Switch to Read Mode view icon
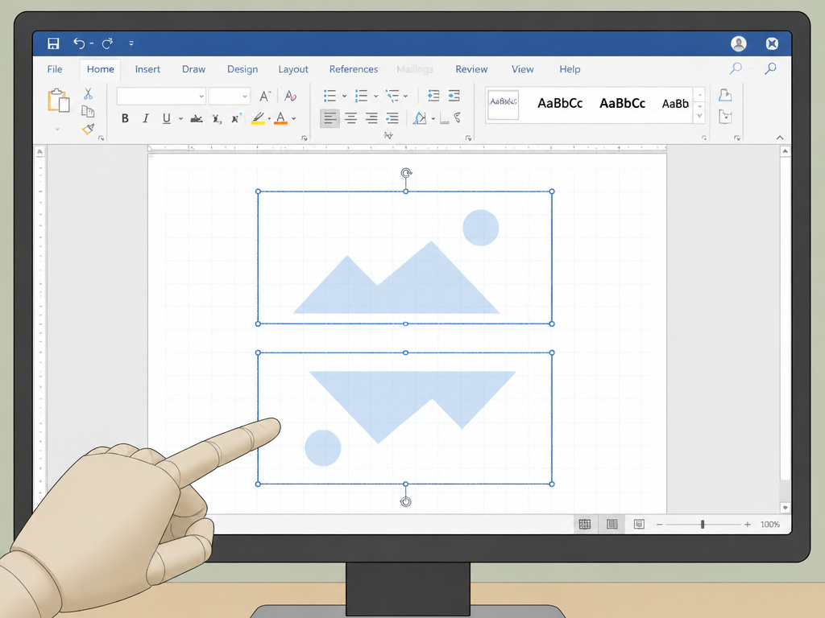825x618 pixels. [585, 524]
